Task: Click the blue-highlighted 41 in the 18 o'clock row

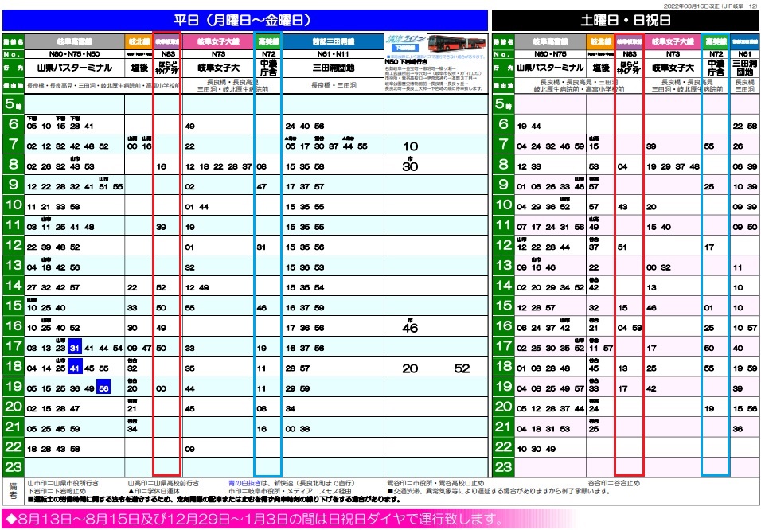Action: (x=74, y=368)
